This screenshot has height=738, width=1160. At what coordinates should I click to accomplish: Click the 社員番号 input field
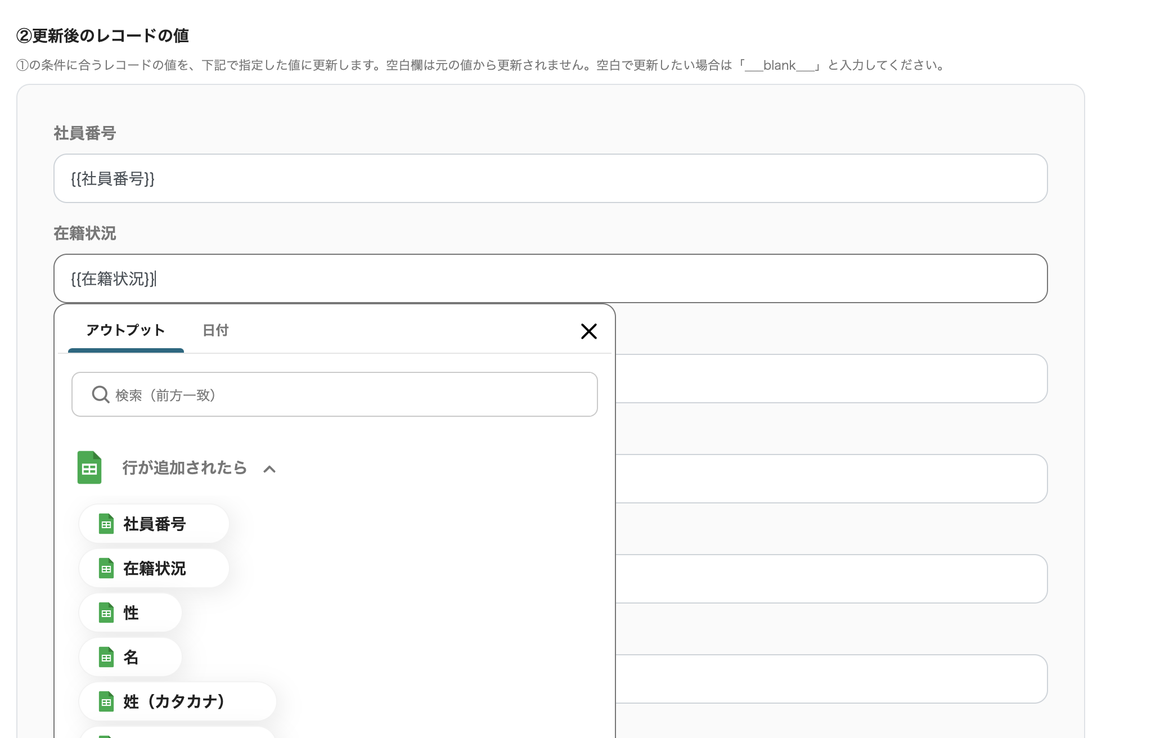point(550,178)
